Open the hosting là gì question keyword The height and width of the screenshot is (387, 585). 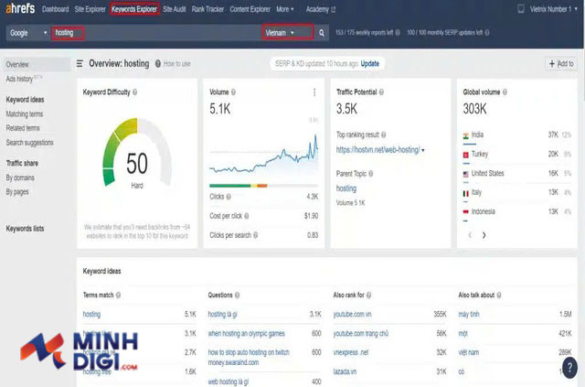pyautogui.click(x=222, y=314)
